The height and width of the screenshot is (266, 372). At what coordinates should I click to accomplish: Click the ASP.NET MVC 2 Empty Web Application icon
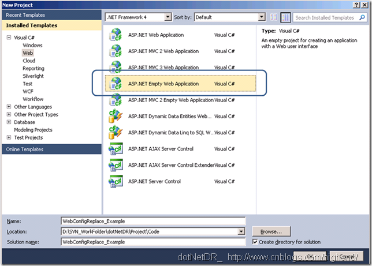pyautogui.click(x=116, y=100)
